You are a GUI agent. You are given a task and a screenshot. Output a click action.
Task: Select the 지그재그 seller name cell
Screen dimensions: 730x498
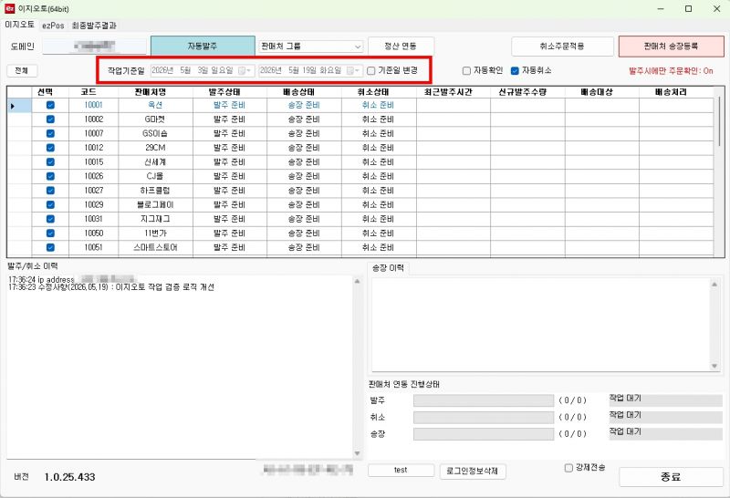click(155, 219)
